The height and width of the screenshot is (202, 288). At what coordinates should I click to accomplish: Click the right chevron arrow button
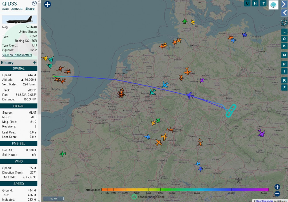(x=284, y=4)
